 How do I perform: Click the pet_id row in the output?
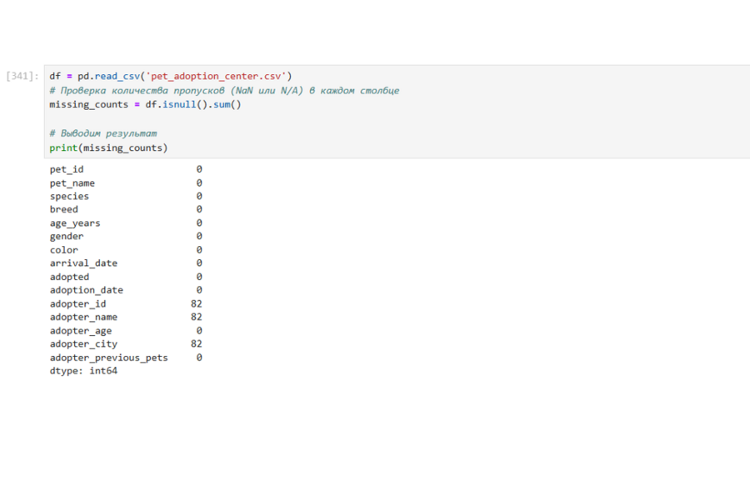click(x=67, y=169)
